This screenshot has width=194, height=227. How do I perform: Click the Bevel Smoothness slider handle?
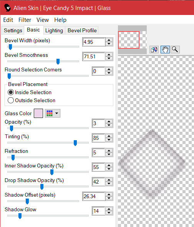(58, 61)
